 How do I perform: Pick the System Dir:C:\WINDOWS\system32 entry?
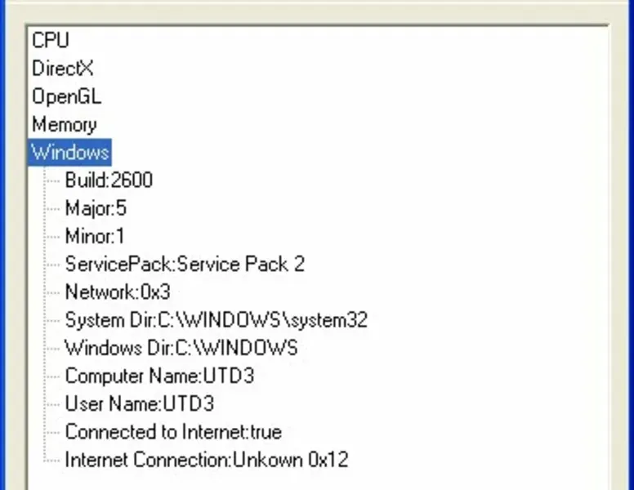[216, 320]
